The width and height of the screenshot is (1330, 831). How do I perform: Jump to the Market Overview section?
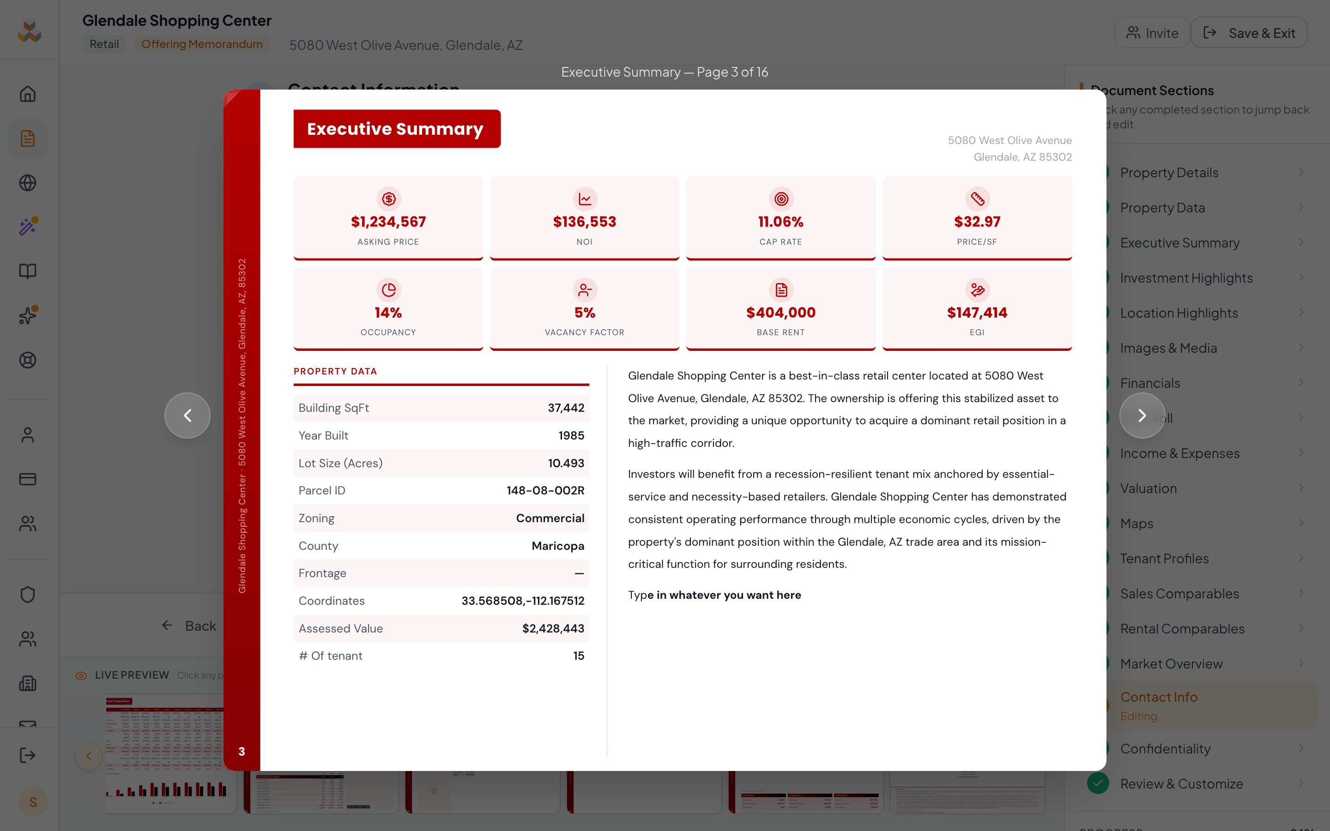pos(1171,664)
